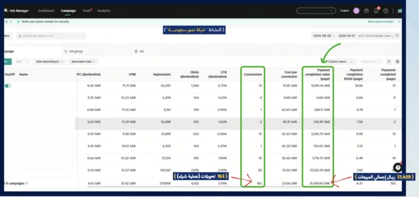Open the account selector dropdown in header
Viewport: 419px width, 197px height.
316,11
